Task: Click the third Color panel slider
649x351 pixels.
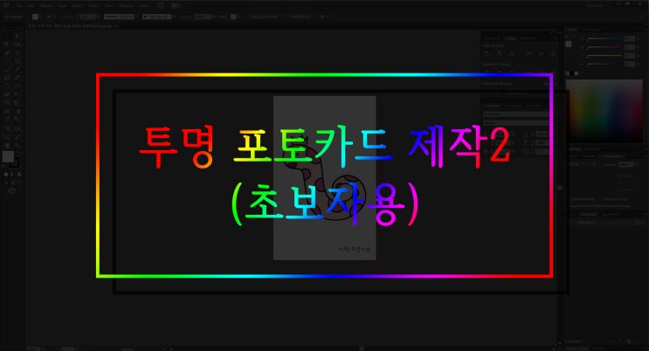Action: point(604,56)
